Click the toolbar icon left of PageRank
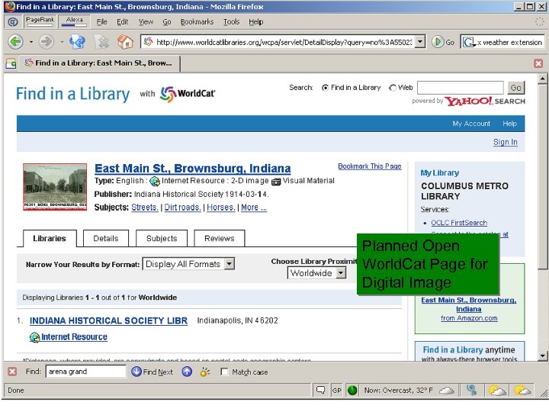The width and height of the screenshot is (549, 412). [x=13, y=21]
